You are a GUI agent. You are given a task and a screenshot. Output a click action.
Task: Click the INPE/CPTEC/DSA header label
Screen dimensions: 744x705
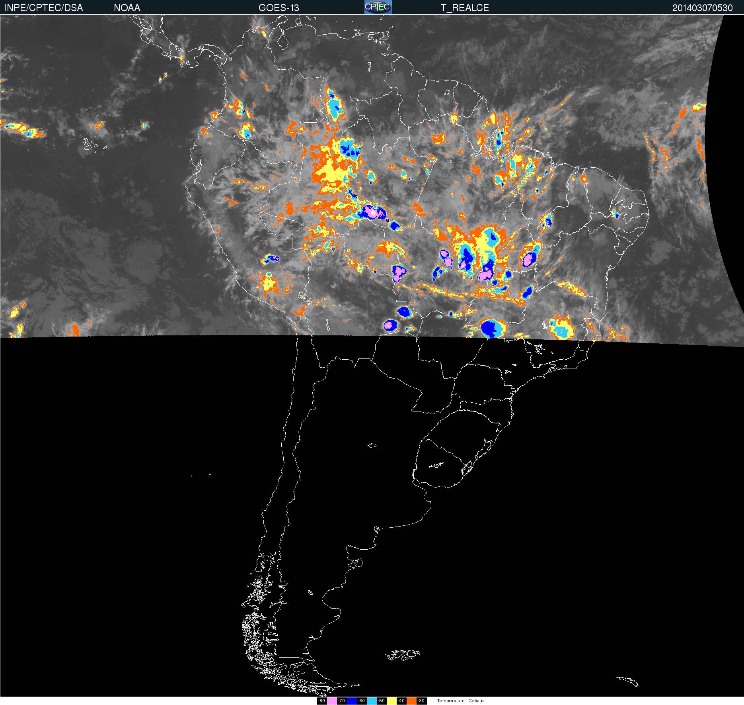(x=43, y=8)
